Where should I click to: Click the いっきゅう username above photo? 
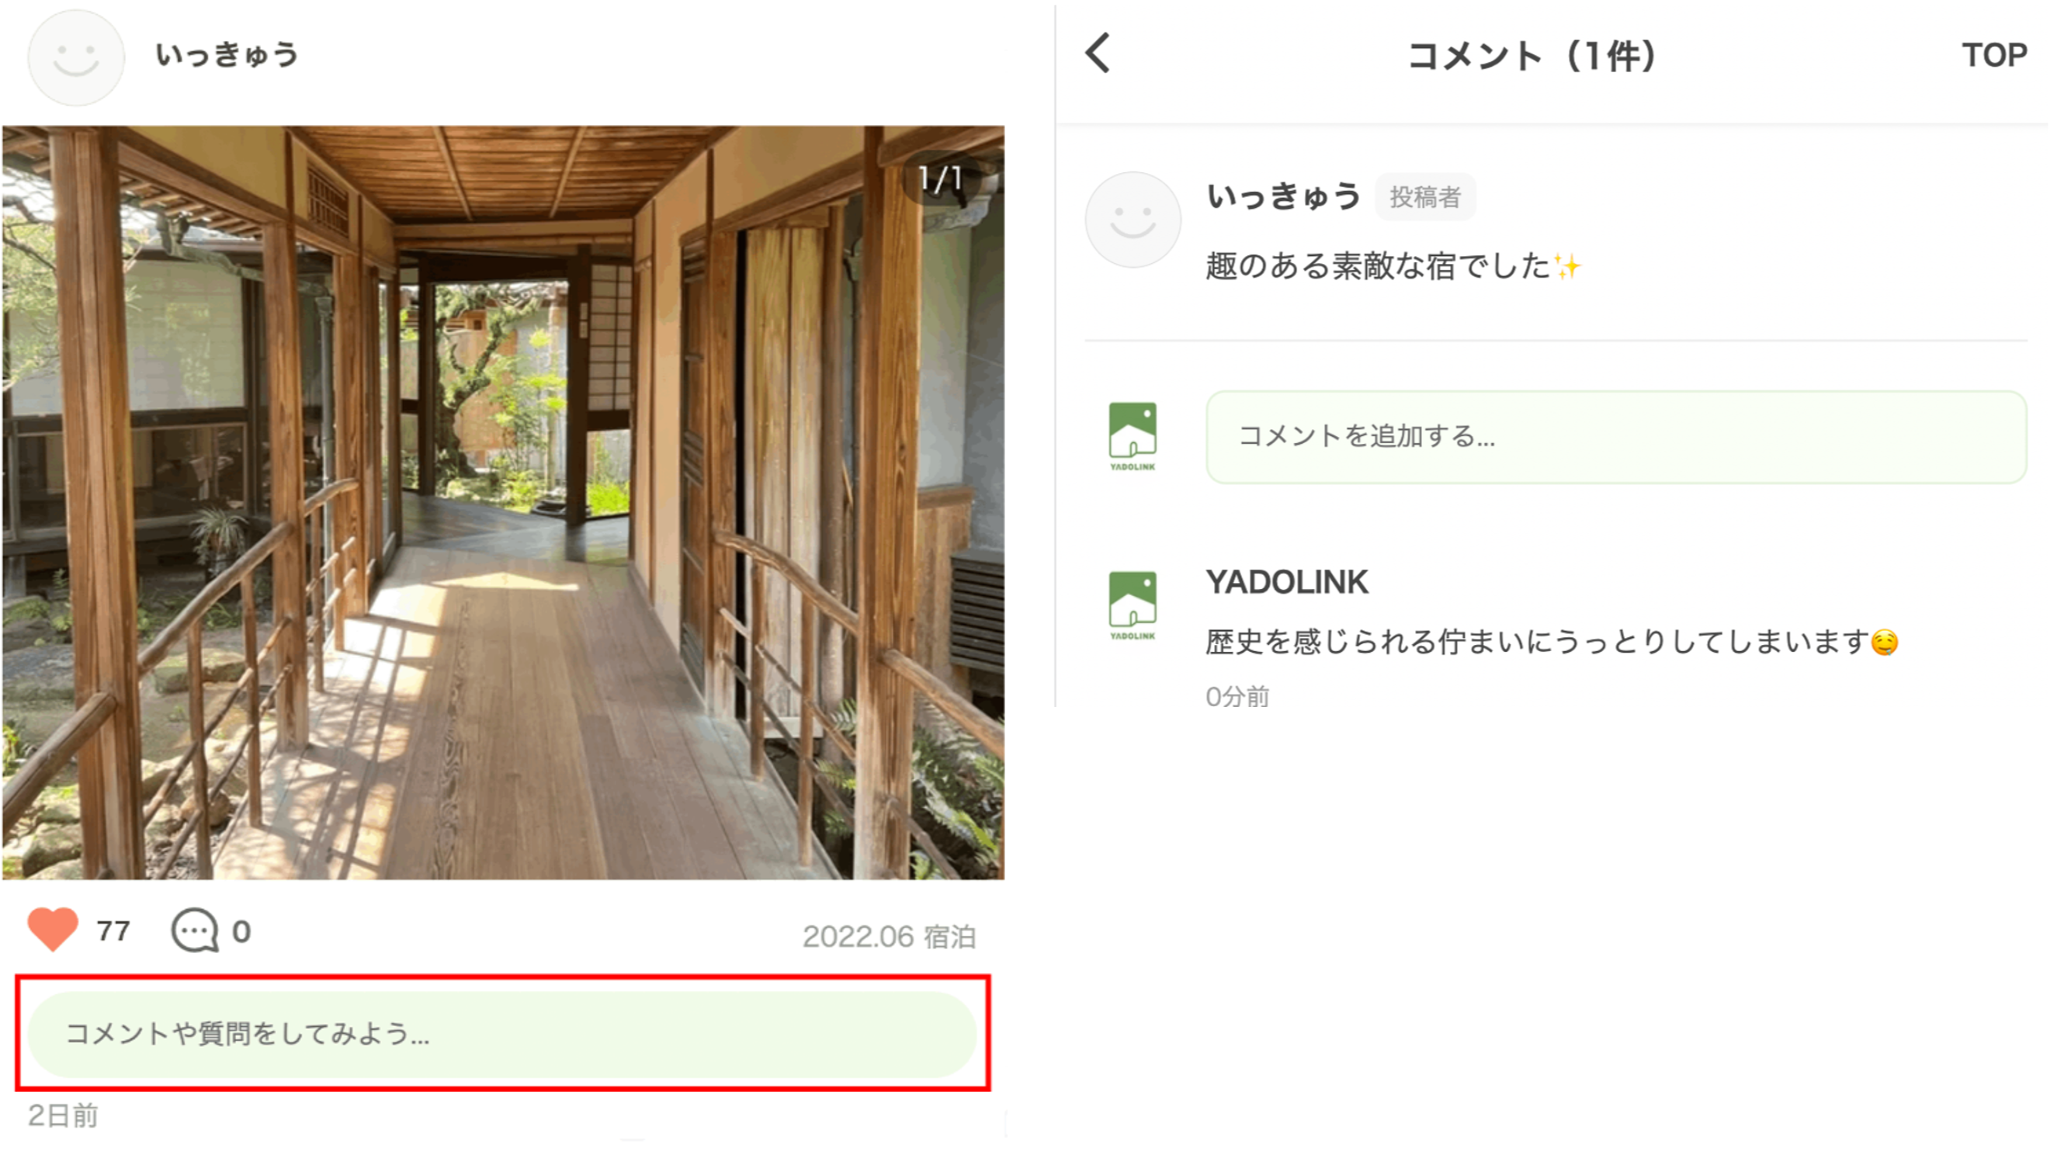coord(227,55)
